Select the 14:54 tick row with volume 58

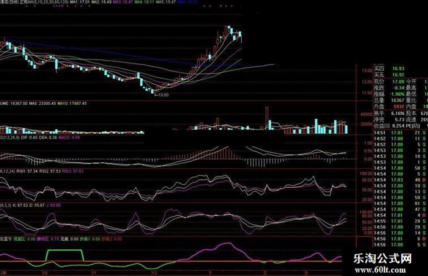coord(400,168)
